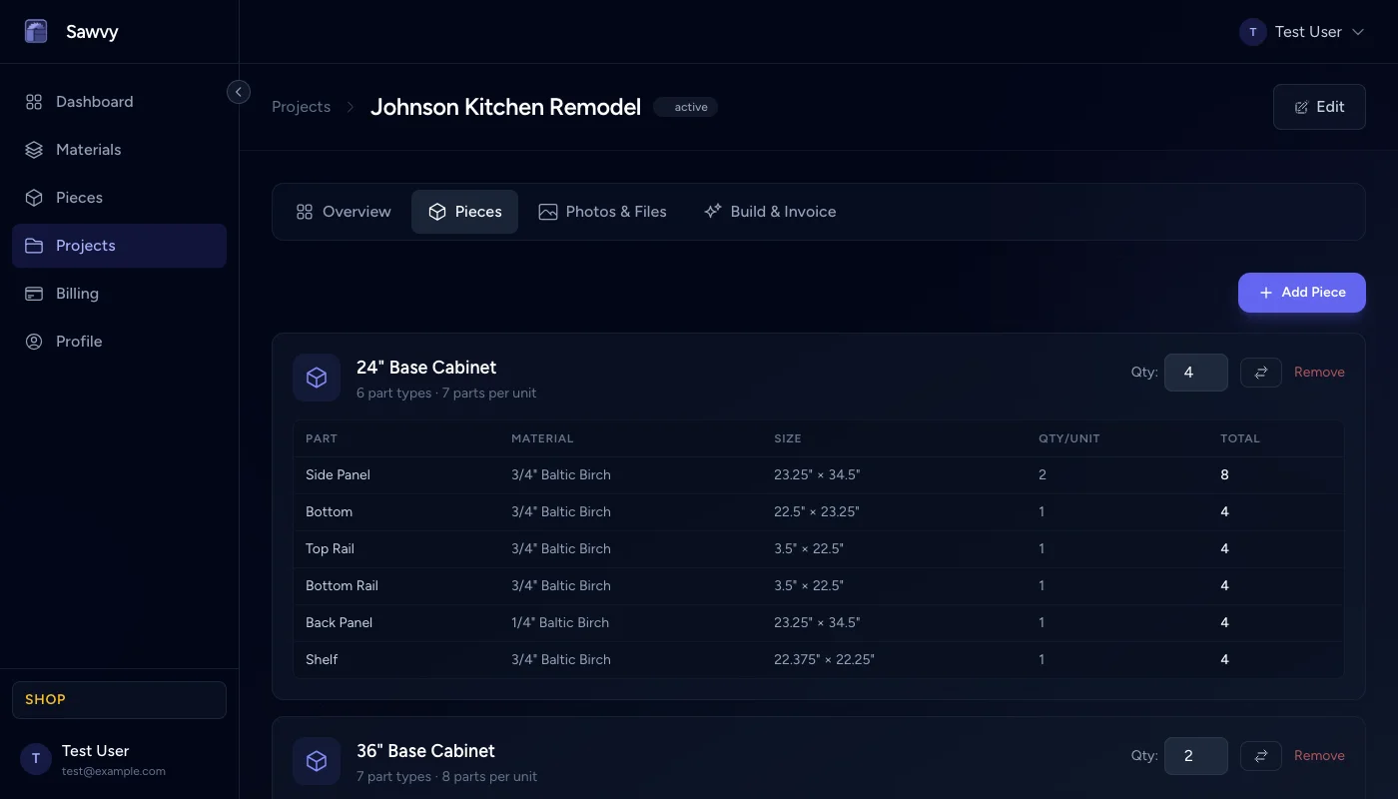Click Edit for the project

pyautogui.click(x=1319, y=107)
